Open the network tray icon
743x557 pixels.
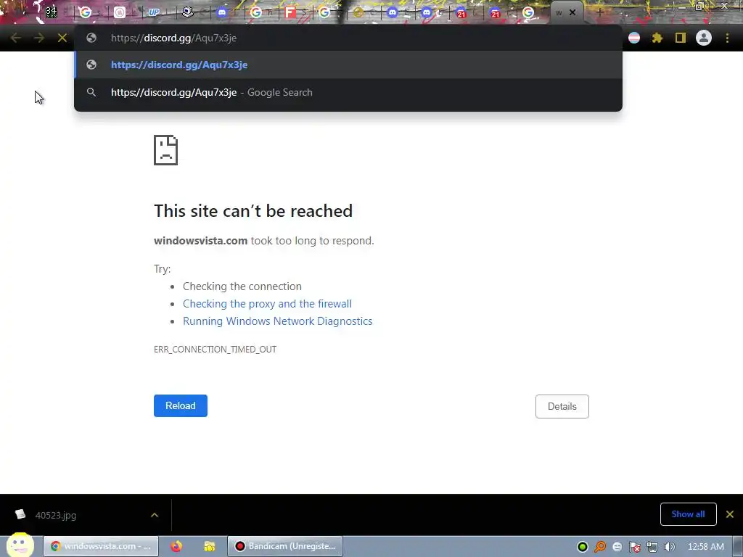pyautogui.click(x=652, y=547)
